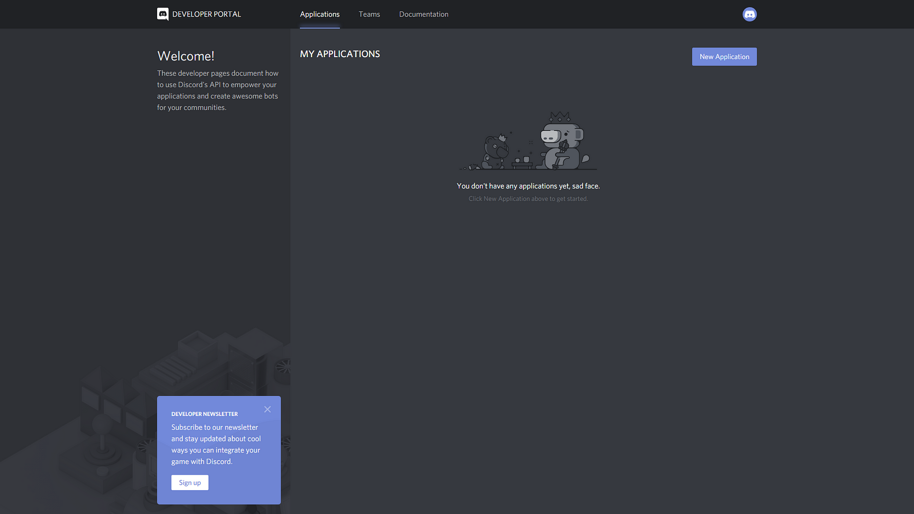Click the welcome description about Discord's API
This screenshot has height=514, width=914.
[x=218, y=90]
